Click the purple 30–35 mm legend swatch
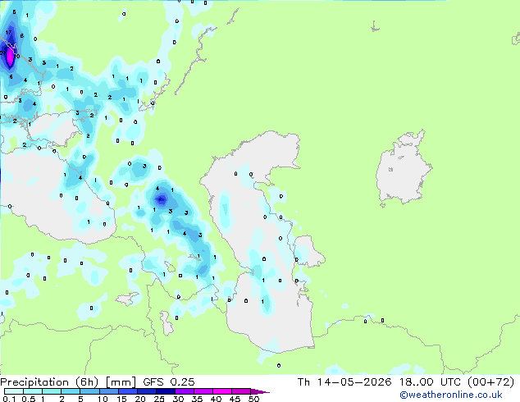The image size is (520, 402). (x=185, y=391)
